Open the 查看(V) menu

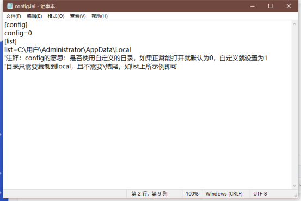78,16
